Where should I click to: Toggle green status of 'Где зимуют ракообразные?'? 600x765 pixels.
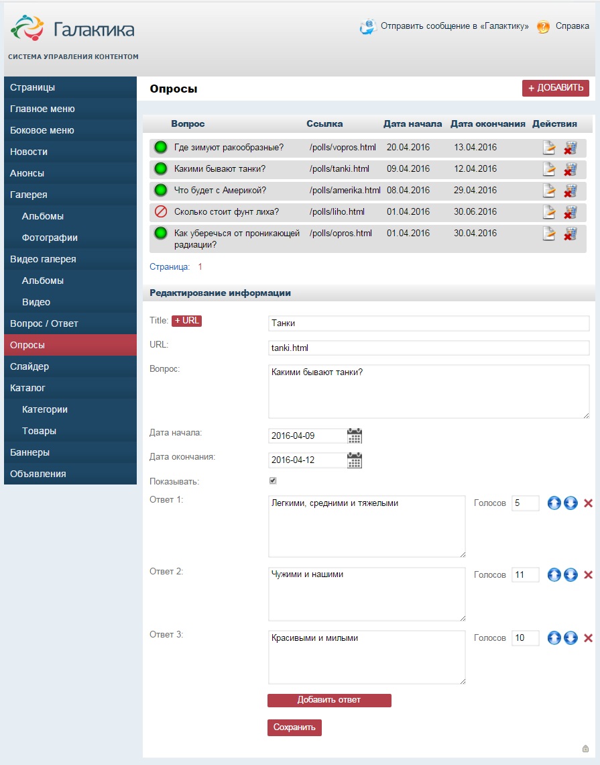pos(161,147)
